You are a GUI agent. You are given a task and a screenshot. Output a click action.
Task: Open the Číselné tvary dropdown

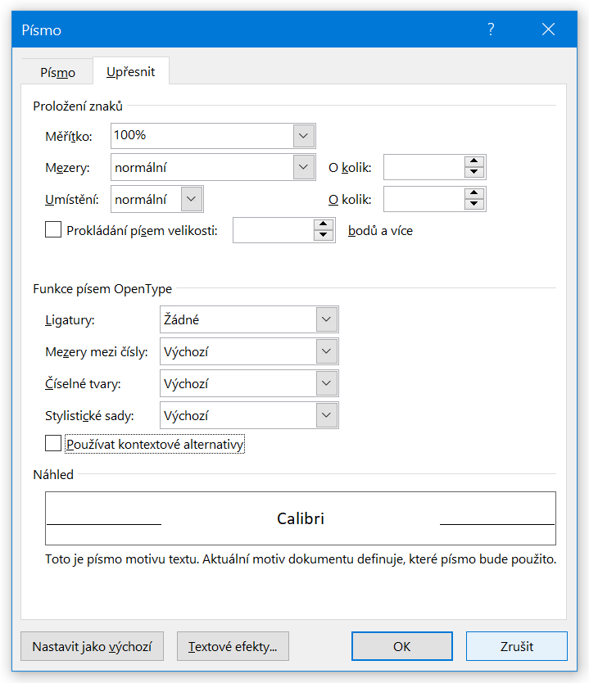click(x=327, y=383)
